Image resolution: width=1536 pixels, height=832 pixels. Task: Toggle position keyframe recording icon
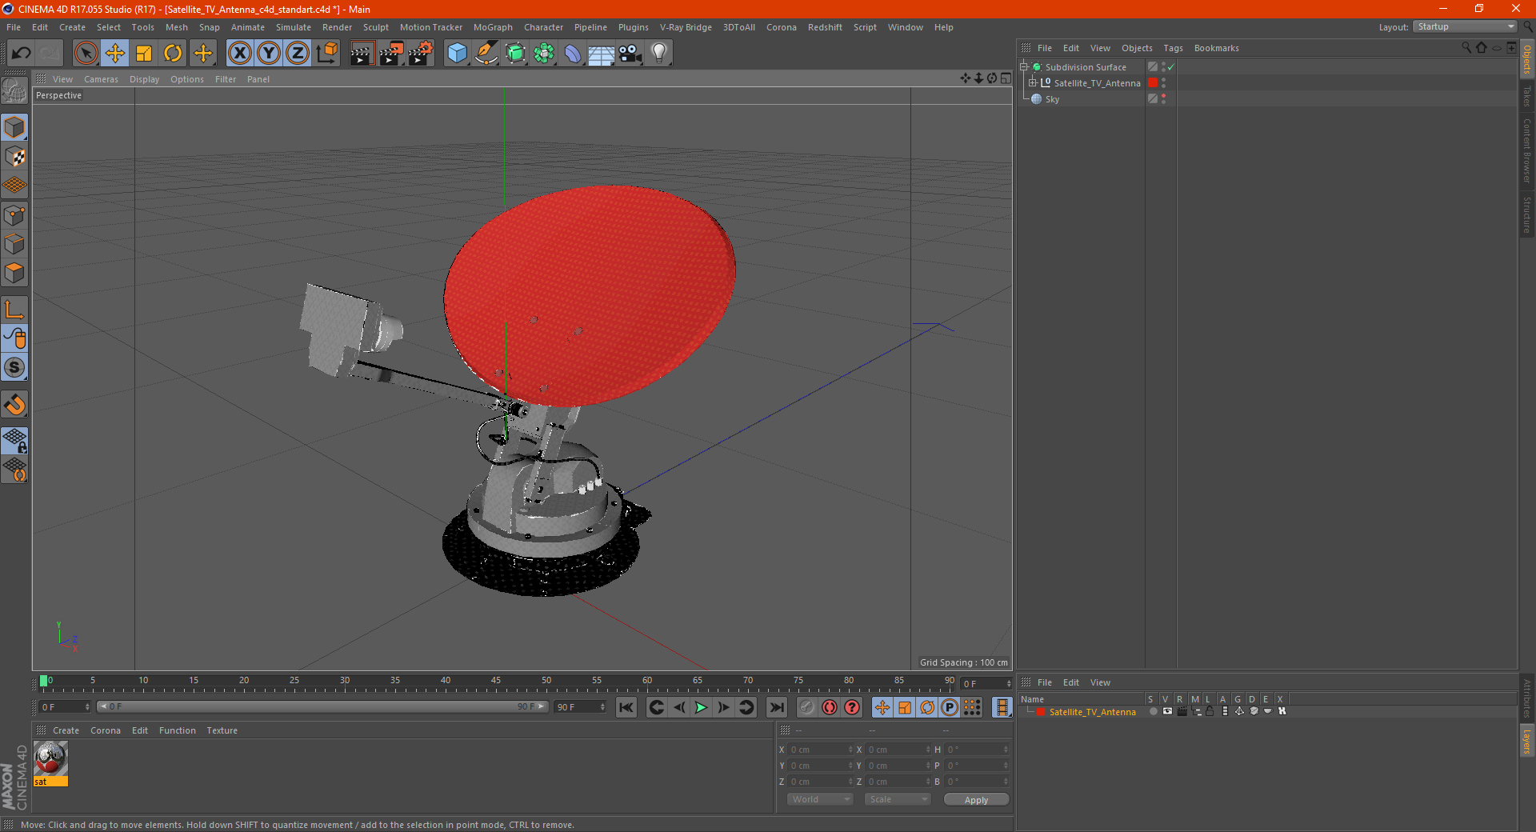(882, 707)
